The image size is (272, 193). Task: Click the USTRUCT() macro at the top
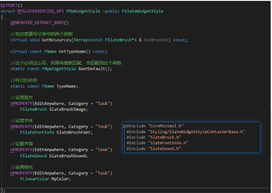pos(12,5)
